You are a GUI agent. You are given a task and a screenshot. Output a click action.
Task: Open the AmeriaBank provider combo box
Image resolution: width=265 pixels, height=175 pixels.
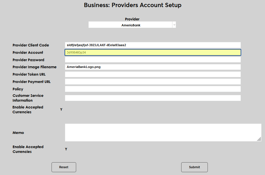131,25
